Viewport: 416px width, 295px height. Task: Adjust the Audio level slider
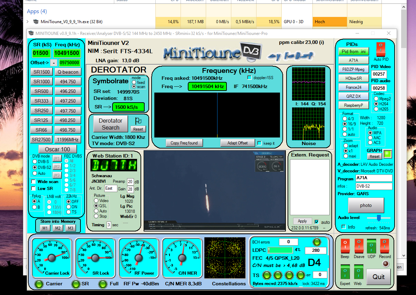point(379,218)
